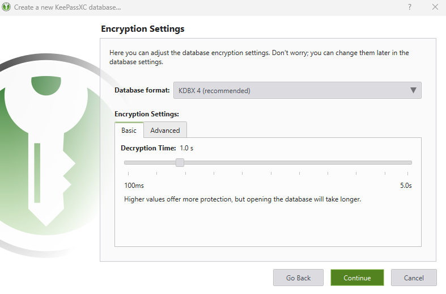Screen dimensions: 446x294
Task: Click the green Continue button
Action: point(357,278)
